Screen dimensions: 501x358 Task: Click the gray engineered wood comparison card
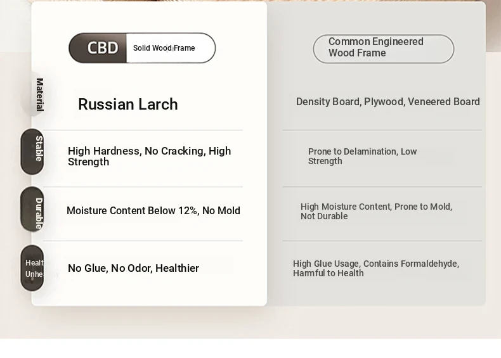pyautogui.click(x=377, y=153)
